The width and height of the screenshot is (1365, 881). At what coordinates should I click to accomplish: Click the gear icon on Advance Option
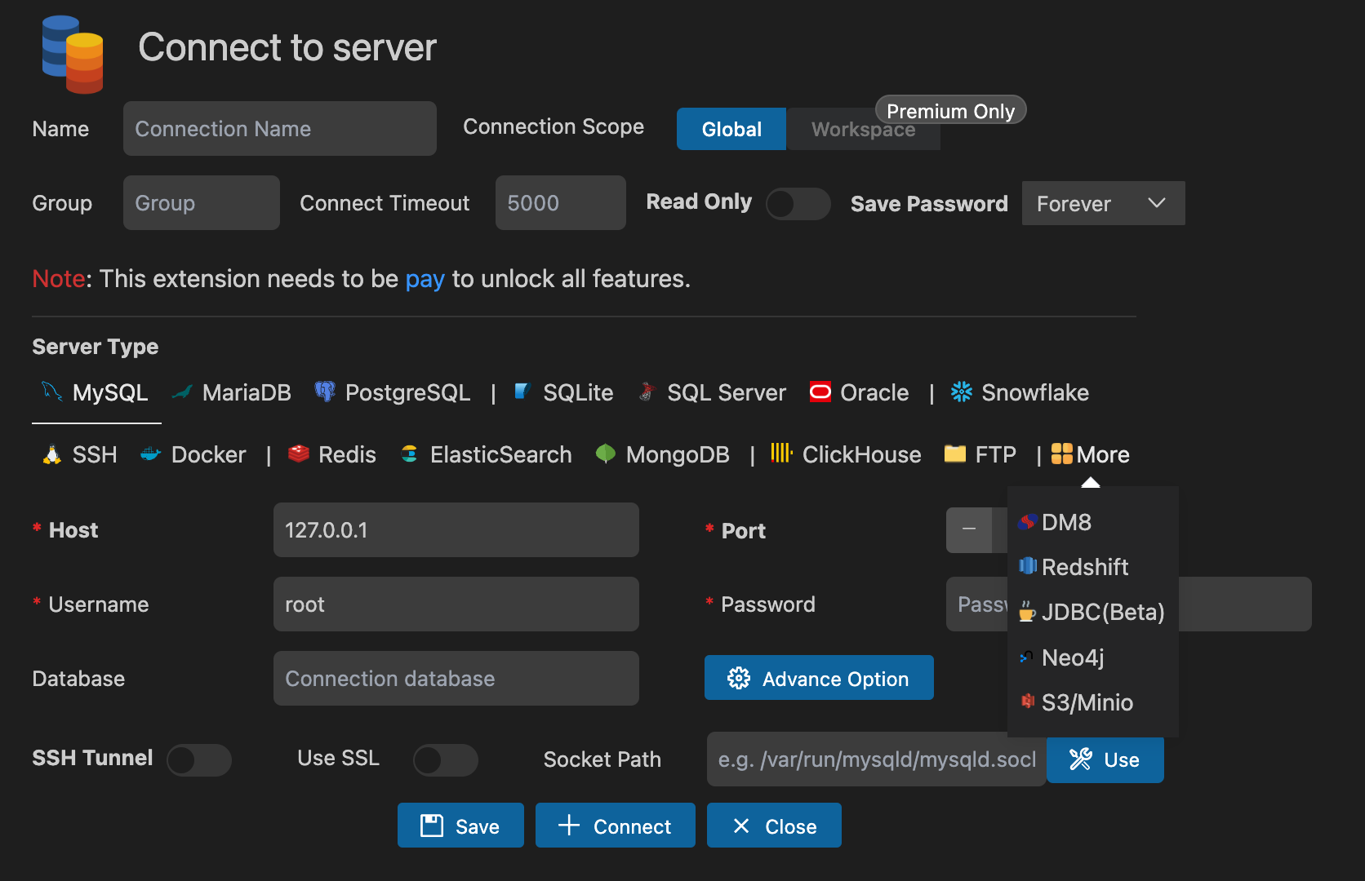coord(739,678)
